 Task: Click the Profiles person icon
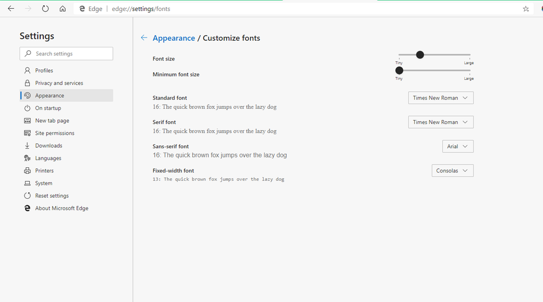point(27,71)
